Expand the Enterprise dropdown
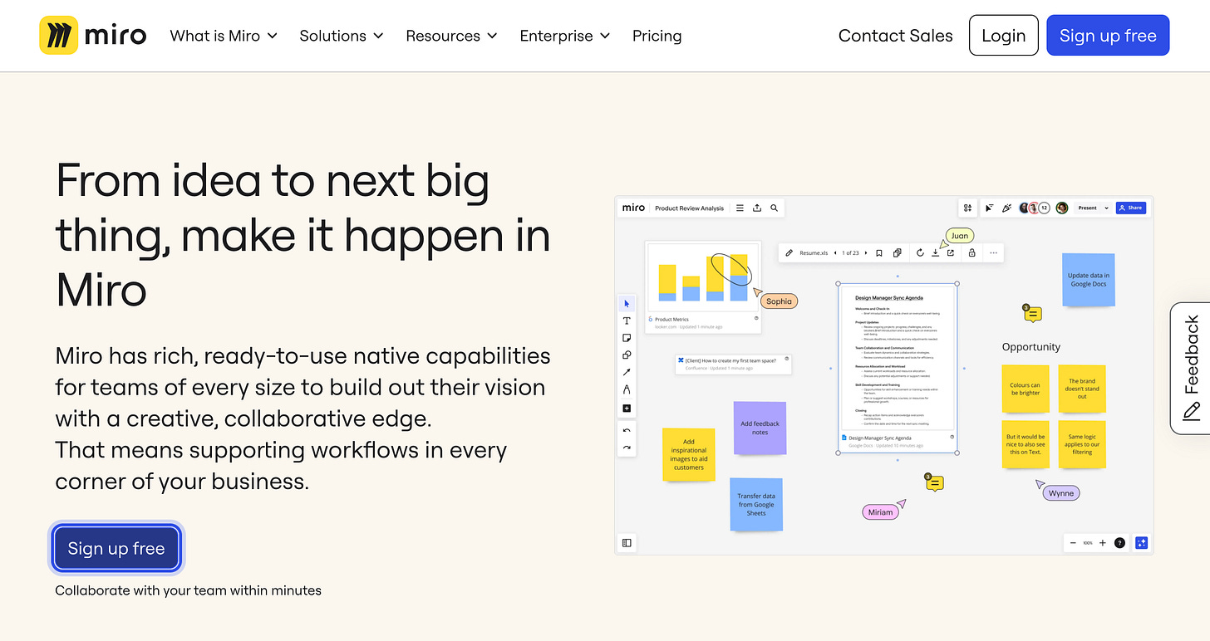The width and height of the screenshot is (1210, 641). click(x=565, y=36)
